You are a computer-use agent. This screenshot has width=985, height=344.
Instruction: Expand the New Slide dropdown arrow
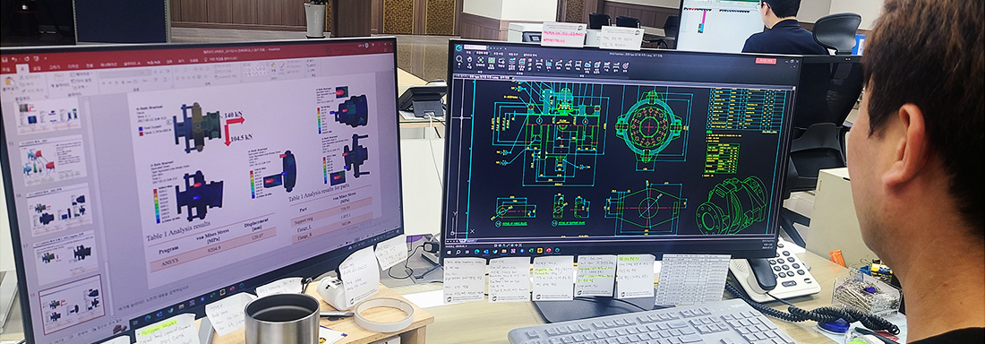(x=62, y=89)
